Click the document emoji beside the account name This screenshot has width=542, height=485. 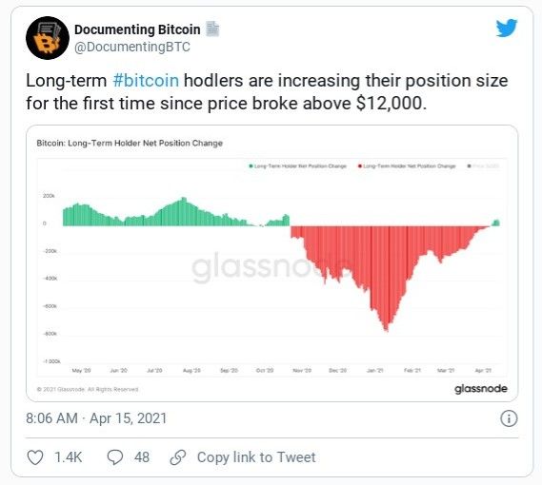pyautogui.click(x=212, y=29)
